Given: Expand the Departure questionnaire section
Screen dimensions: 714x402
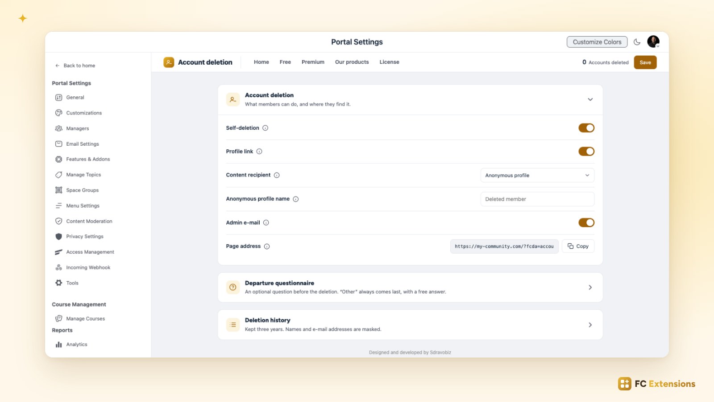Looking at the screenshot, I should pyautogui.click(x=590, y=287).
